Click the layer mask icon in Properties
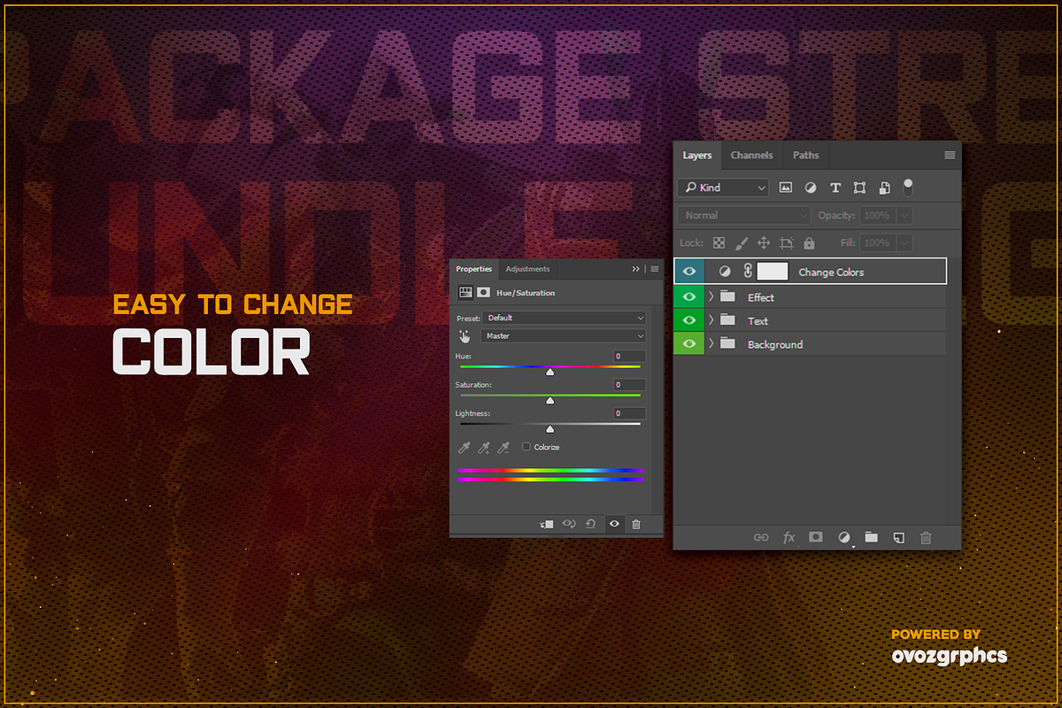 [483, 292]
